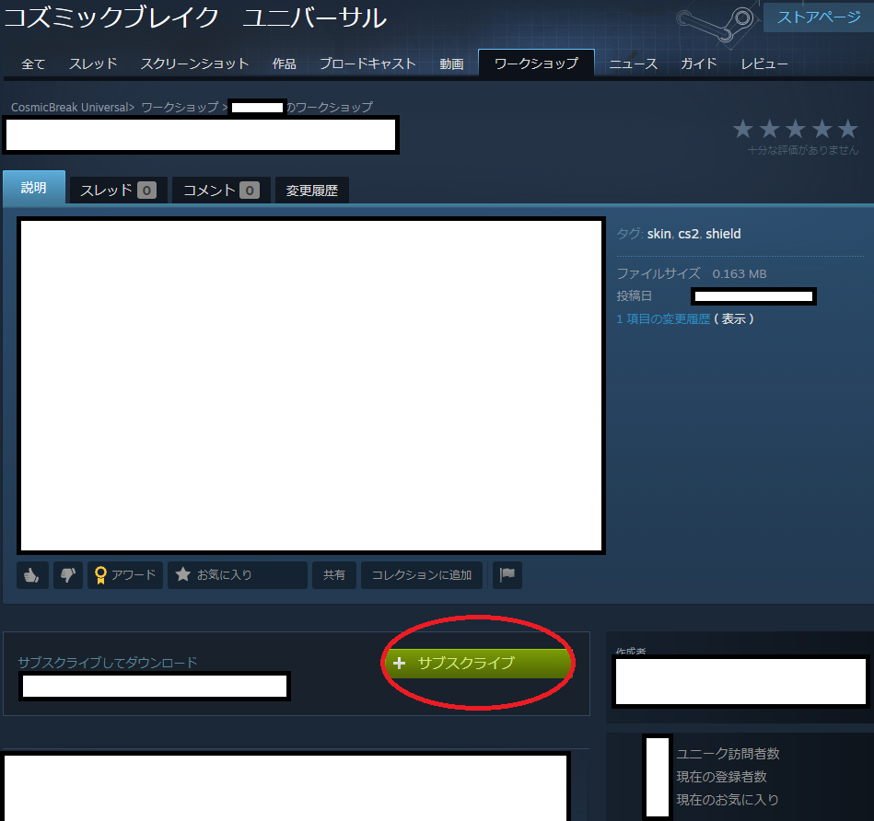
Task: Click the main preview image area
Action: tap(311, 386)
